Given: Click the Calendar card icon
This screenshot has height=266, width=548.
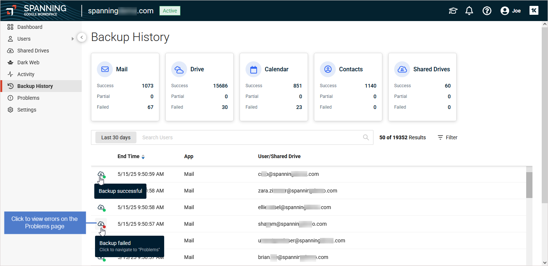Looking at the screenshot, I should point(253,69).
